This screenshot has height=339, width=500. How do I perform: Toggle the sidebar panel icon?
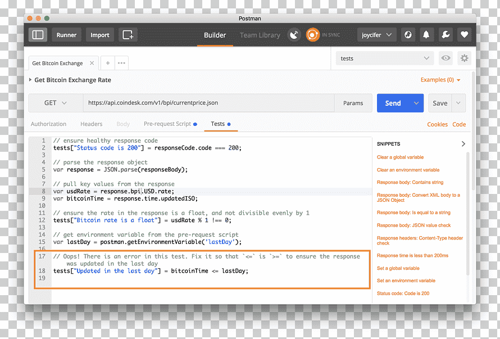pyautogui.click(x=38, y=34)
